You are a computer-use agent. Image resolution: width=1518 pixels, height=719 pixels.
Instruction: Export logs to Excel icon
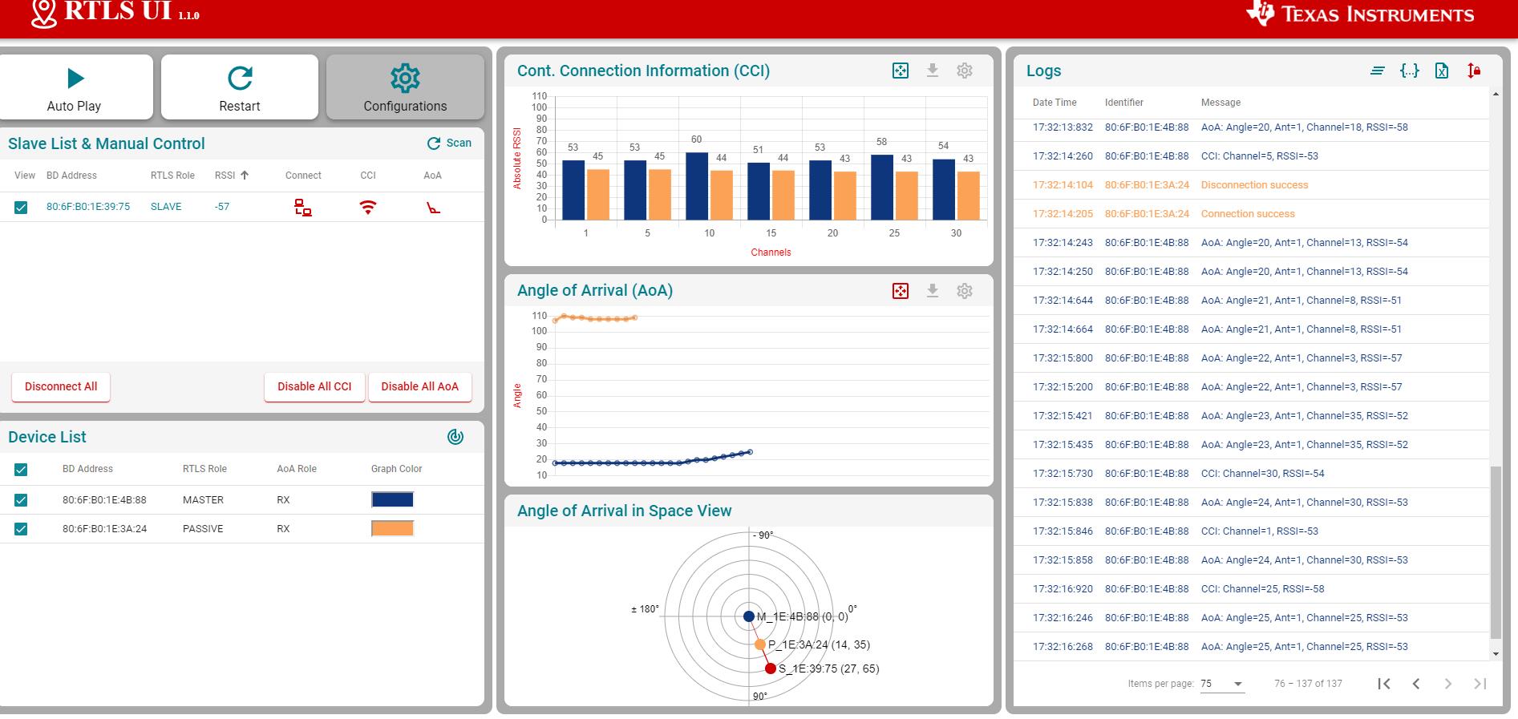pyautogui.click(x=1442, y=71)
